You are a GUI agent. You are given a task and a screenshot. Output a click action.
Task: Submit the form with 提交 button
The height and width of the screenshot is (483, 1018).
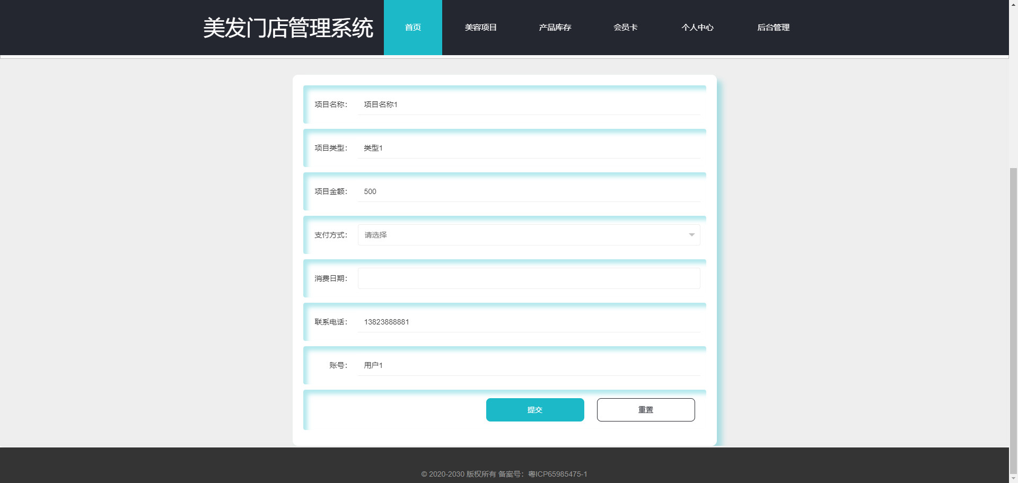(535, 410)
